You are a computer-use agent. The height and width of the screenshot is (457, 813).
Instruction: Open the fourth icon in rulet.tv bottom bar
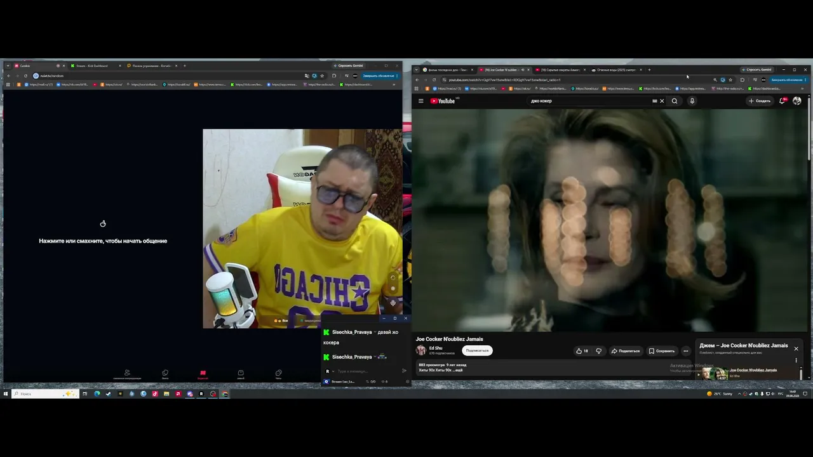(241, 374)
